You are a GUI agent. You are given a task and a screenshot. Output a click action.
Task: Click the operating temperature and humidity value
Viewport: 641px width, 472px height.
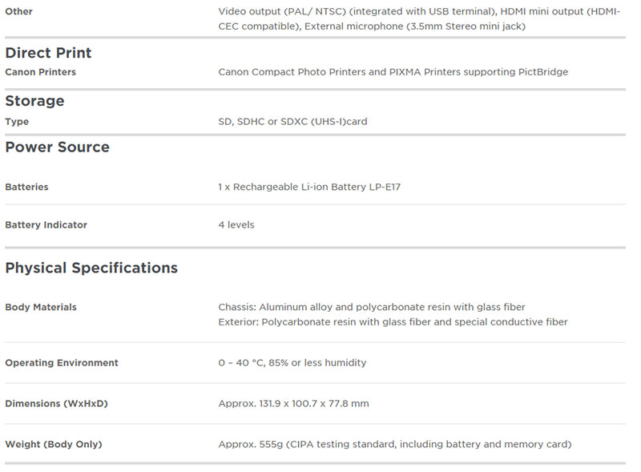click(292, 363)
